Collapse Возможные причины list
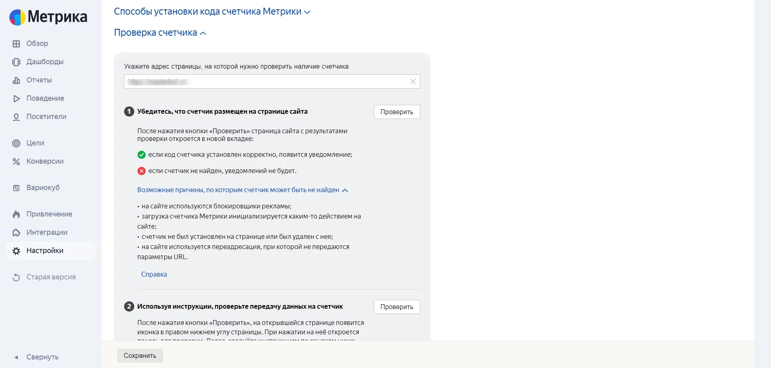The width and height of the screenshot is (771, 368). point(242,190)
